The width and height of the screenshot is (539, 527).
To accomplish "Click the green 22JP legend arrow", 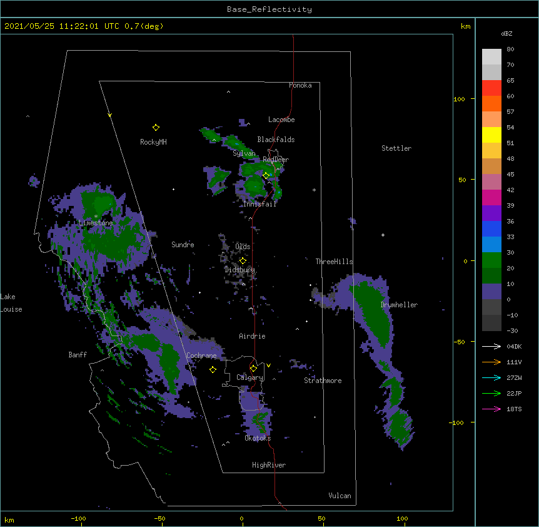I will [x=491, y=393].
